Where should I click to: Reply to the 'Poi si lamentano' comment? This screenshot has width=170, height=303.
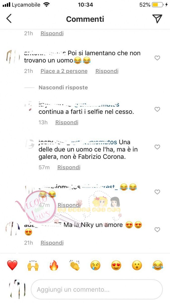click(x=107, y=71)
